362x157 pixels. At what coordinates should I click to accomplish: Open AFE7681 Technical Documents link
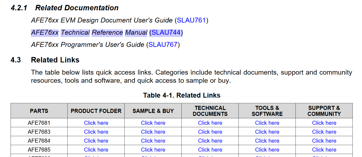pyautogui.click(x=210, y=123)
